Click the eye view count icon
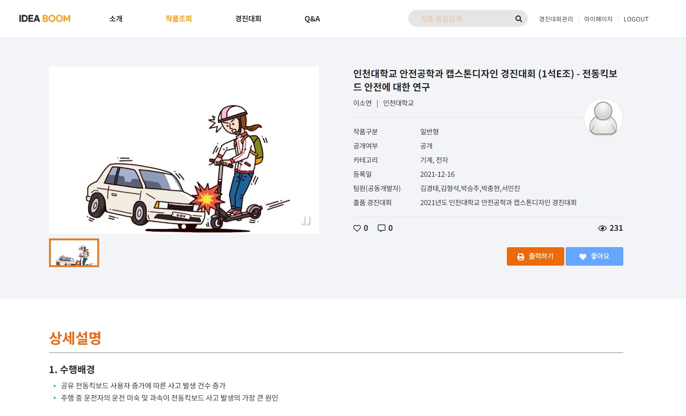This screenshot has height=416, width=686. 602,228
